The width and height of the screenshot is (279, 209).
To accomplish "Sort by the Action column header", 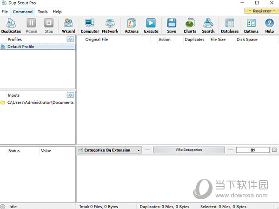I will pyautogui.click(x=170, y=40).
